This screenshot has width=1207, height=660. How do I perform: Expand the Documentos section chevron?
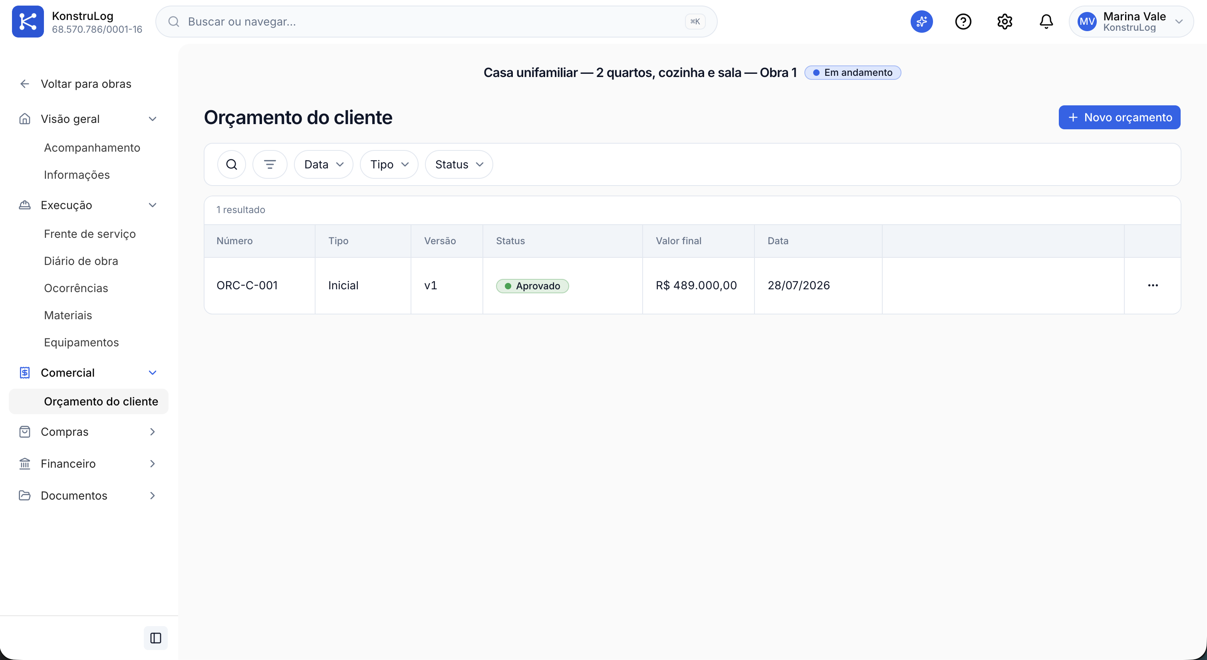(152, 495)
